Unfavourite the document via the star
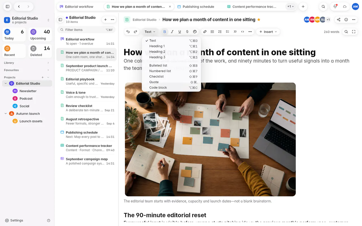This screenshot has width=362, height=226. [x=258, y=19]
